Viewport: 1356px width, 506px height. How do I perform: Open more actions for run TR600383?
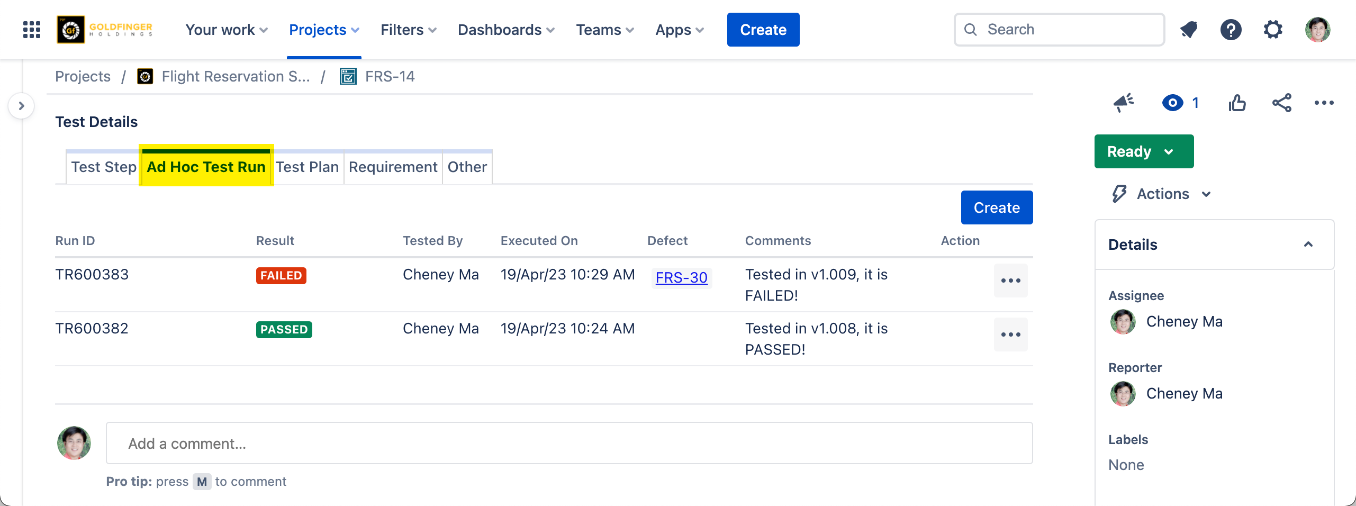(x=1010, y=281)
